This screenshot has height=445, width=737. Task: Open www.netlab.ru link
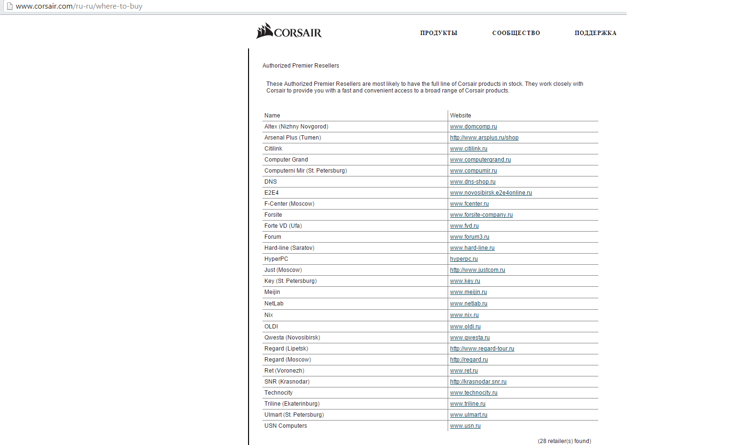click(469, 304)
